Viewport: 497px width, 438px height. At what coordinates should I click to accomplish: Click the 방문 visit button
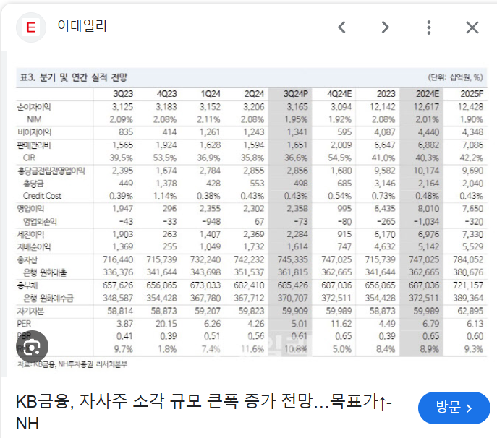454,408
